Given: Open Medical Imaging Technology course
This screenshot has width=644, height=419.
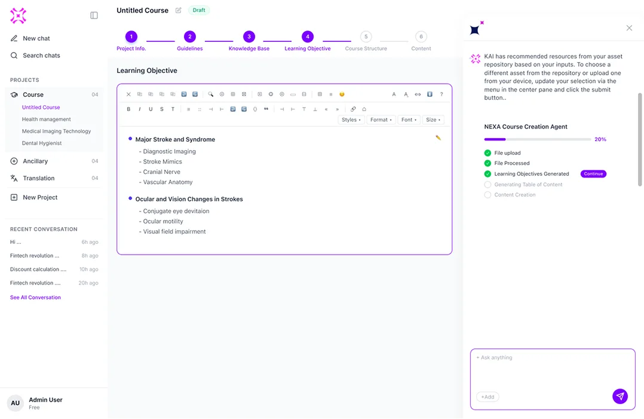Looking at the screenshot, I should pos(56,131).
